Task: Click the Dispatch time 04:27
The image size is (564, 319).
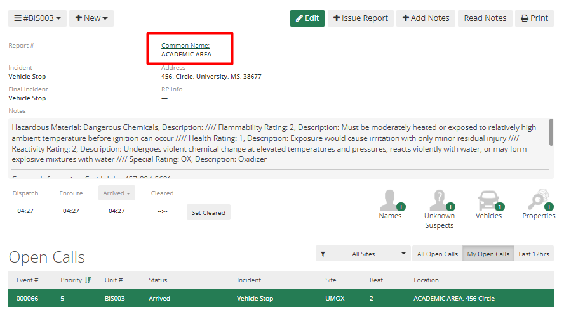Action: 25,211
